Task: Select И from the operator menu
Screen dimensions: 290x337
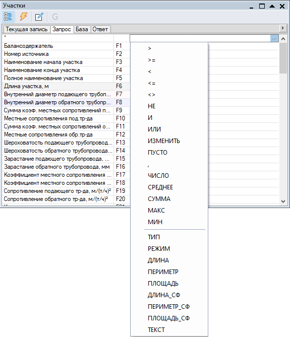Action: pyautogui.click(x=169, y=118)
